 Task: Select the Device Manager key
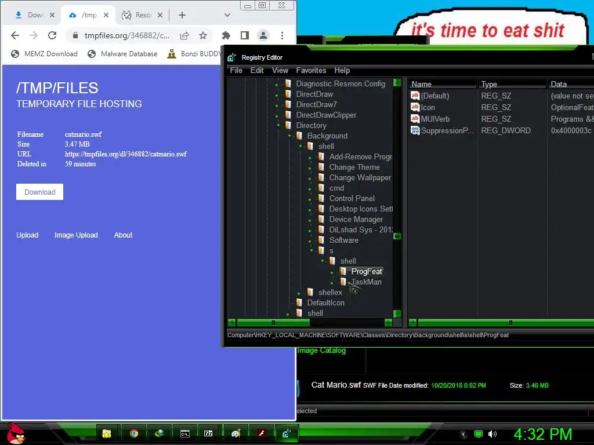coord(356,219)
